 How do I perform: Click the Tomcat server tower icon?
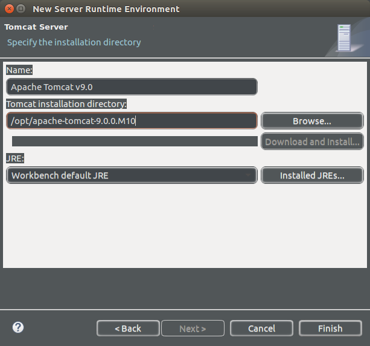click(x=344, y=38)
